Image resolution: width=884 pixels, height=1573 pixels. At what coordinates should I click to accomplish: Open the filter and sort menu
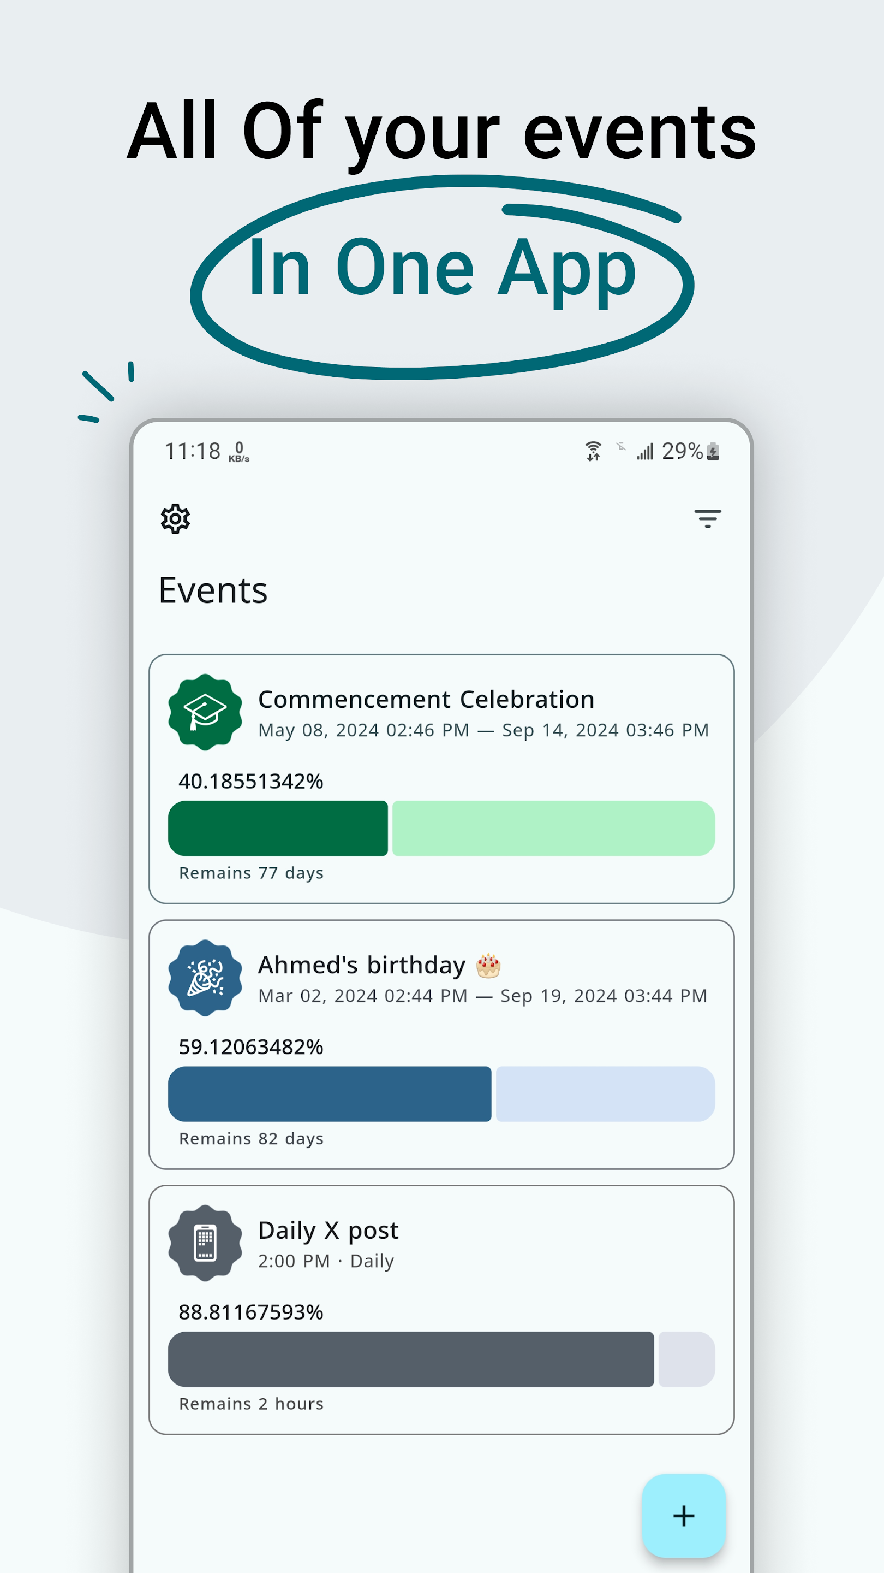pos(707,518)
